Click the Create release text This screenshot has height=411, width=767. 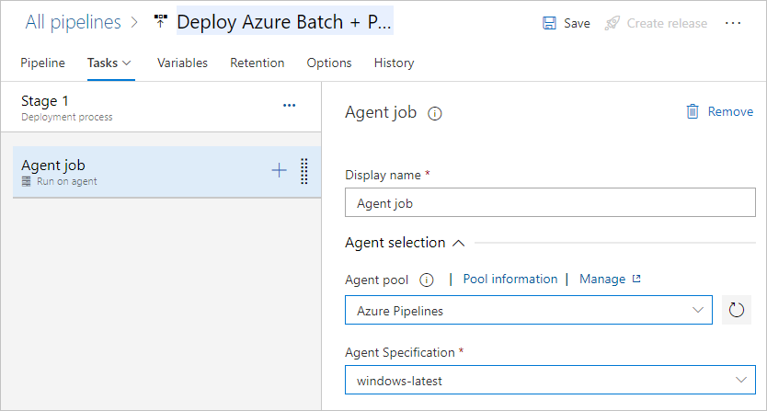tap(667, 23)
